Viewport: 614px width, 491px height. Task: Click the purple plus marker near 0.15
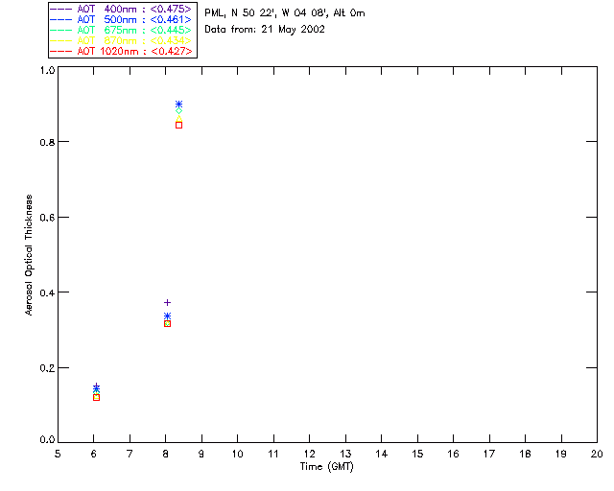(96, 386)
